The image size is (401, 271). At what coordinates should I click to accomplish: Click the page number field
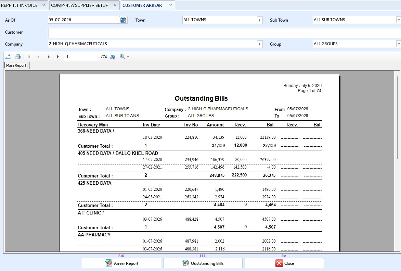coord(82,57)
